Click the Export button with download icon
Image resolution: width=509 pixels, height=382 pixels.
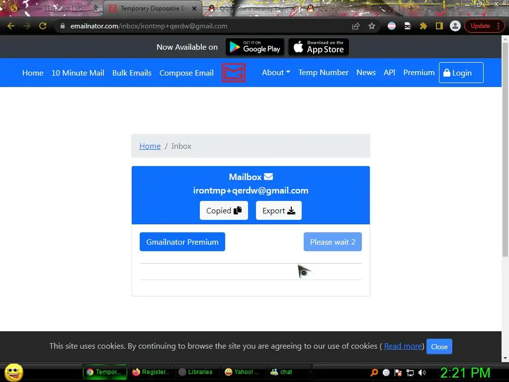coord(278,210)
